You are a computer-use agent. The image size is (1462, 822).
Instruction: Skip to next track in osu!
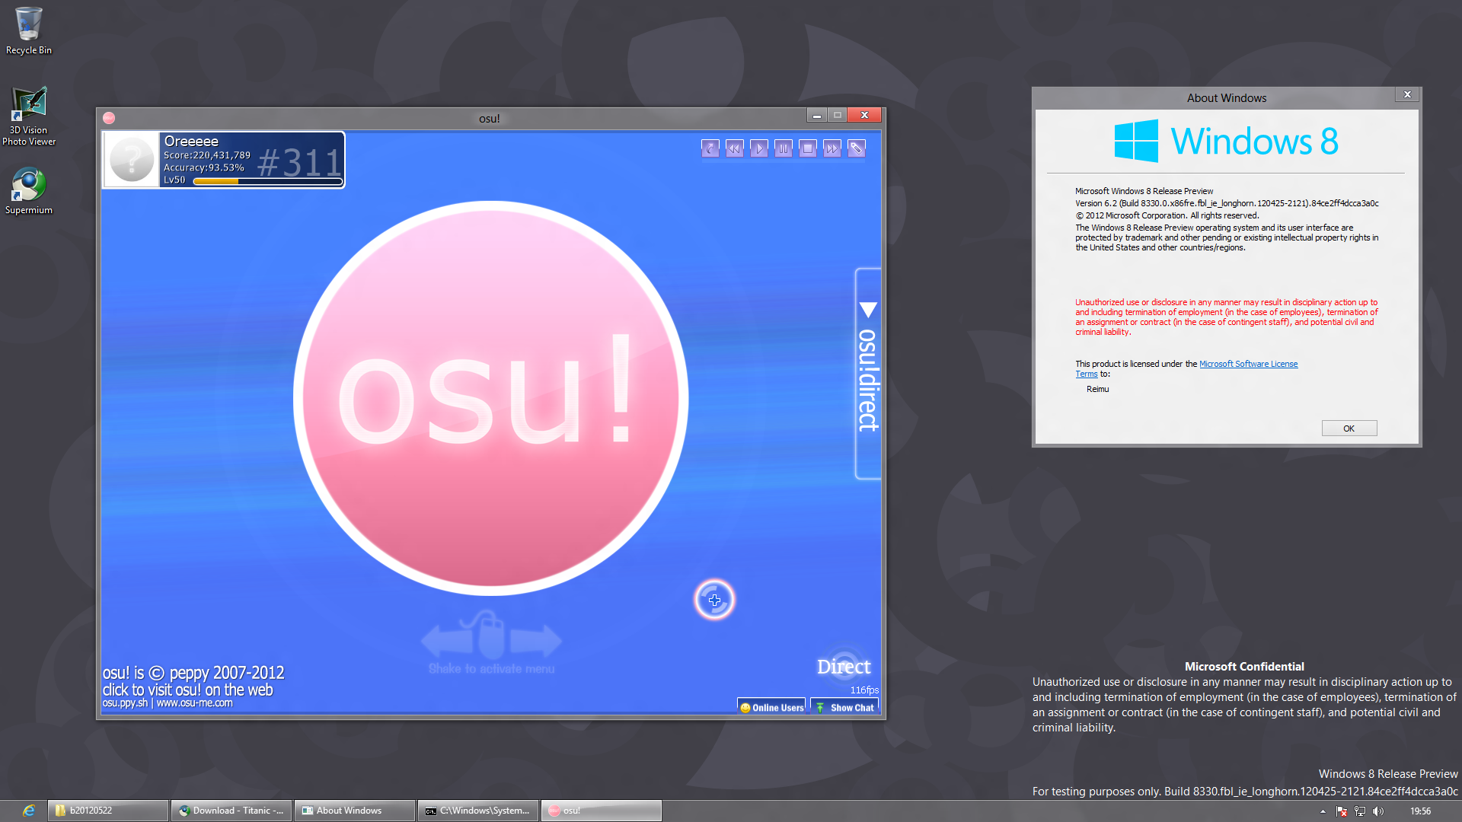click(x=832, y=148)
